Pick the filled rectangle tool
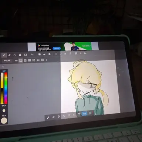Viewport: 142px width, 142px height. click(x=40, y=54)
